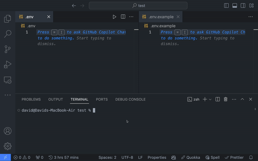The width and height of the screenshot is (258, 161).
Task: Click the .env breadcrumb item
Action: 28,26
